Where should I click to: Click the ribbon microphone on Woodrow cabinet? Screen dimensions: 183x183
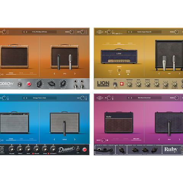click(x=71, y=62)
